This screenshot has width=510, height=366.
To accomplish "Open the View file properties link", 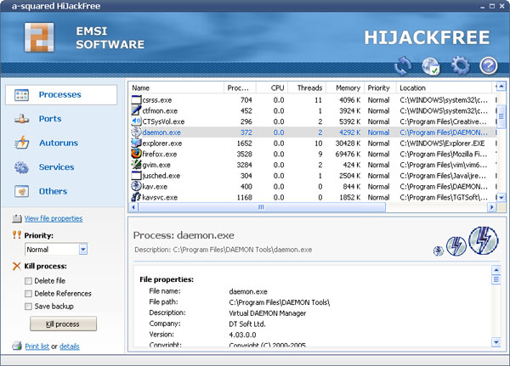I will pos(54,218).
